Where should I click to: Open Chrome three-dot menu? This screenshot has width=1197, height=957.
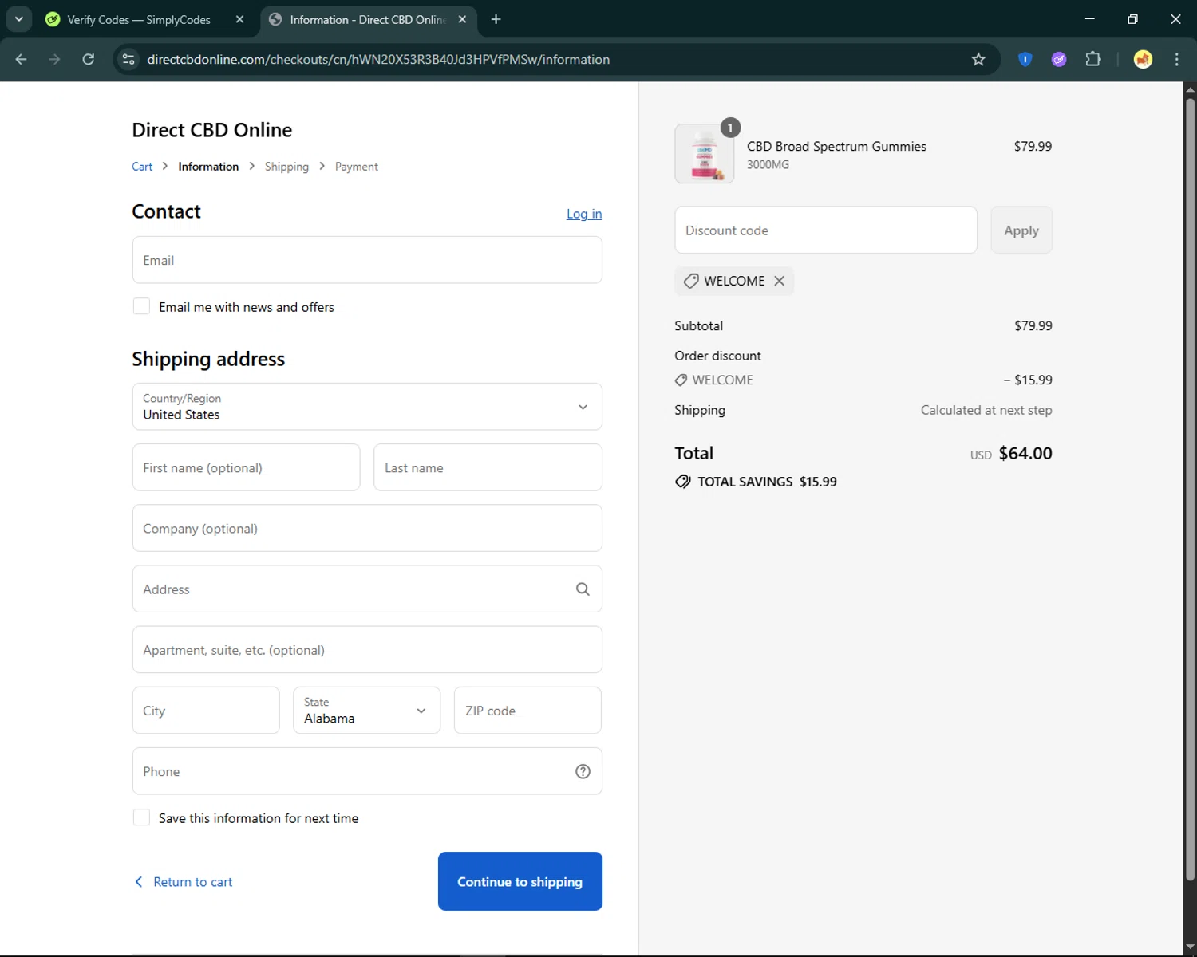coord(1177,59)
